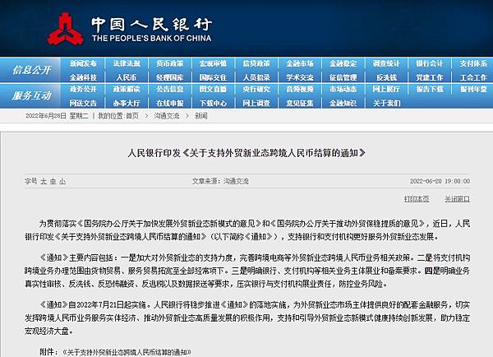
Task: Go to 党建工作 section
Action: pyautogui.click(x=430, y=77)
